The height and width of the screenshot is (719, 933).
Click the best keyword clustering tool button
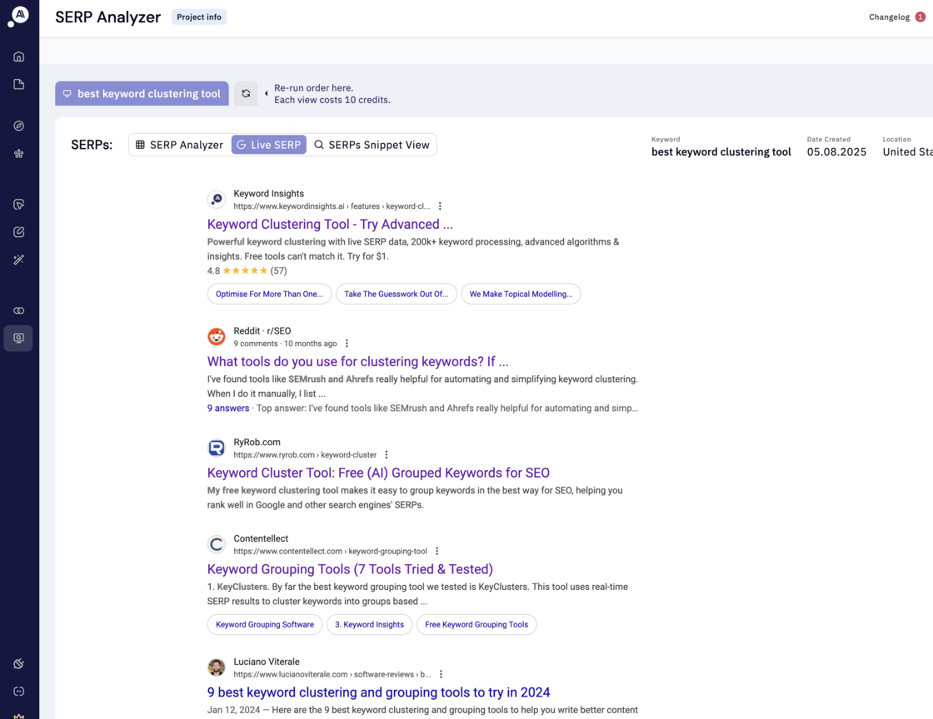point(142,93)
